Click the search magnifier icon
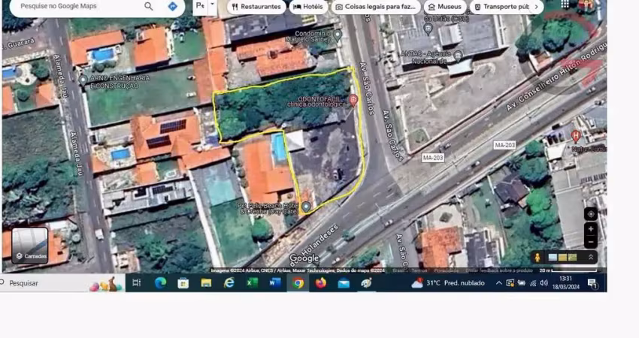The image size is (639, 338). tap(149, 6)
